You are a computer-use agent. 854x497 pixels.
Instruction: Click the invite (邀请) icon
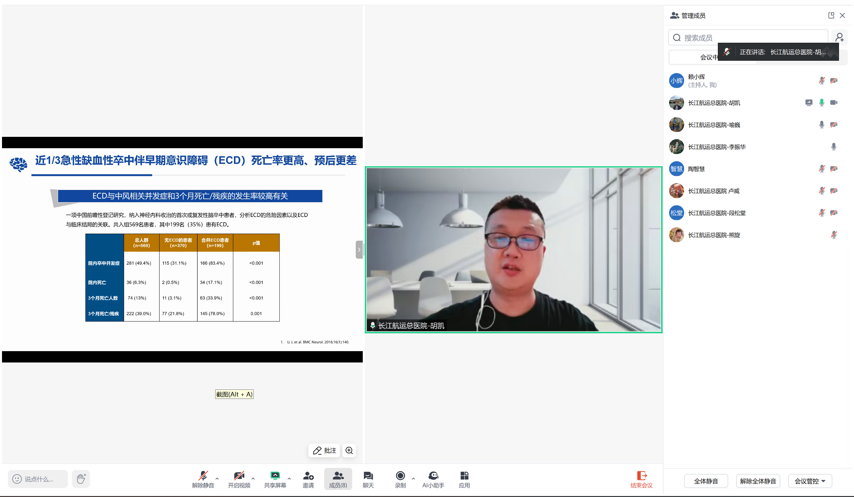click(x=308, y=479)
